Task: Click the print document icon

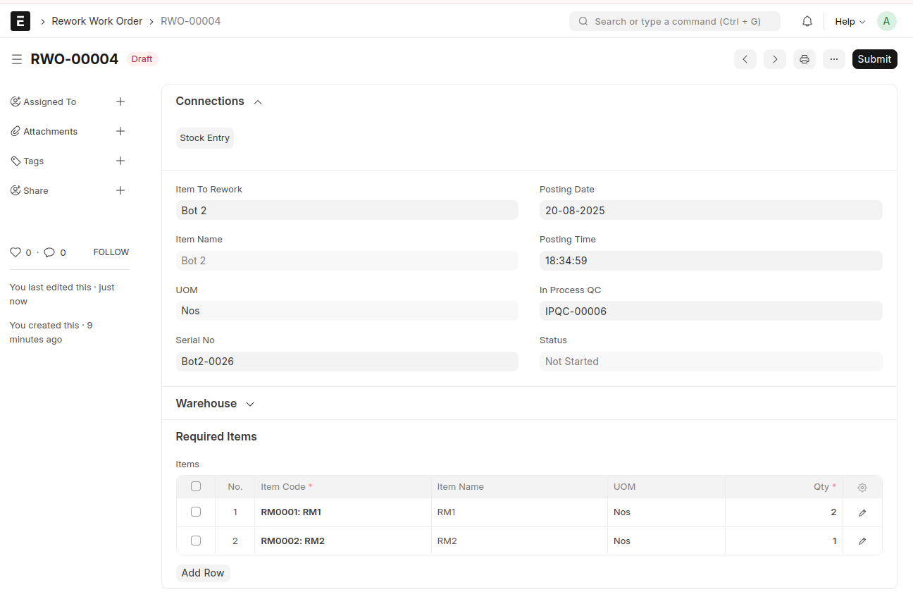Action: tap(804, 59)
